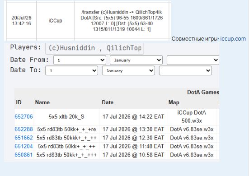Viewport: 249px width, 176px height.
Task: Open game ID 651204
Action: click(x=23, y=146)
